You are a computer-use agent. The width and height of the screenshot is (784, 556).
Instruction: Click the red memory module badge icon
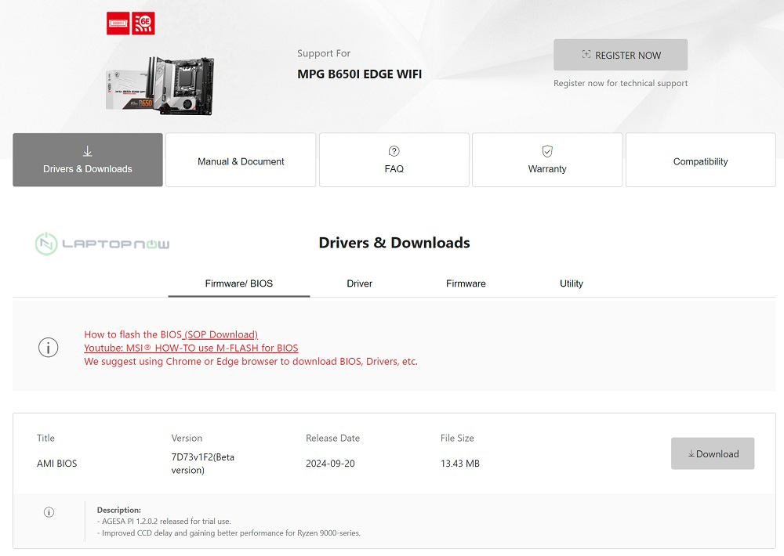click(x=118, y=23)
